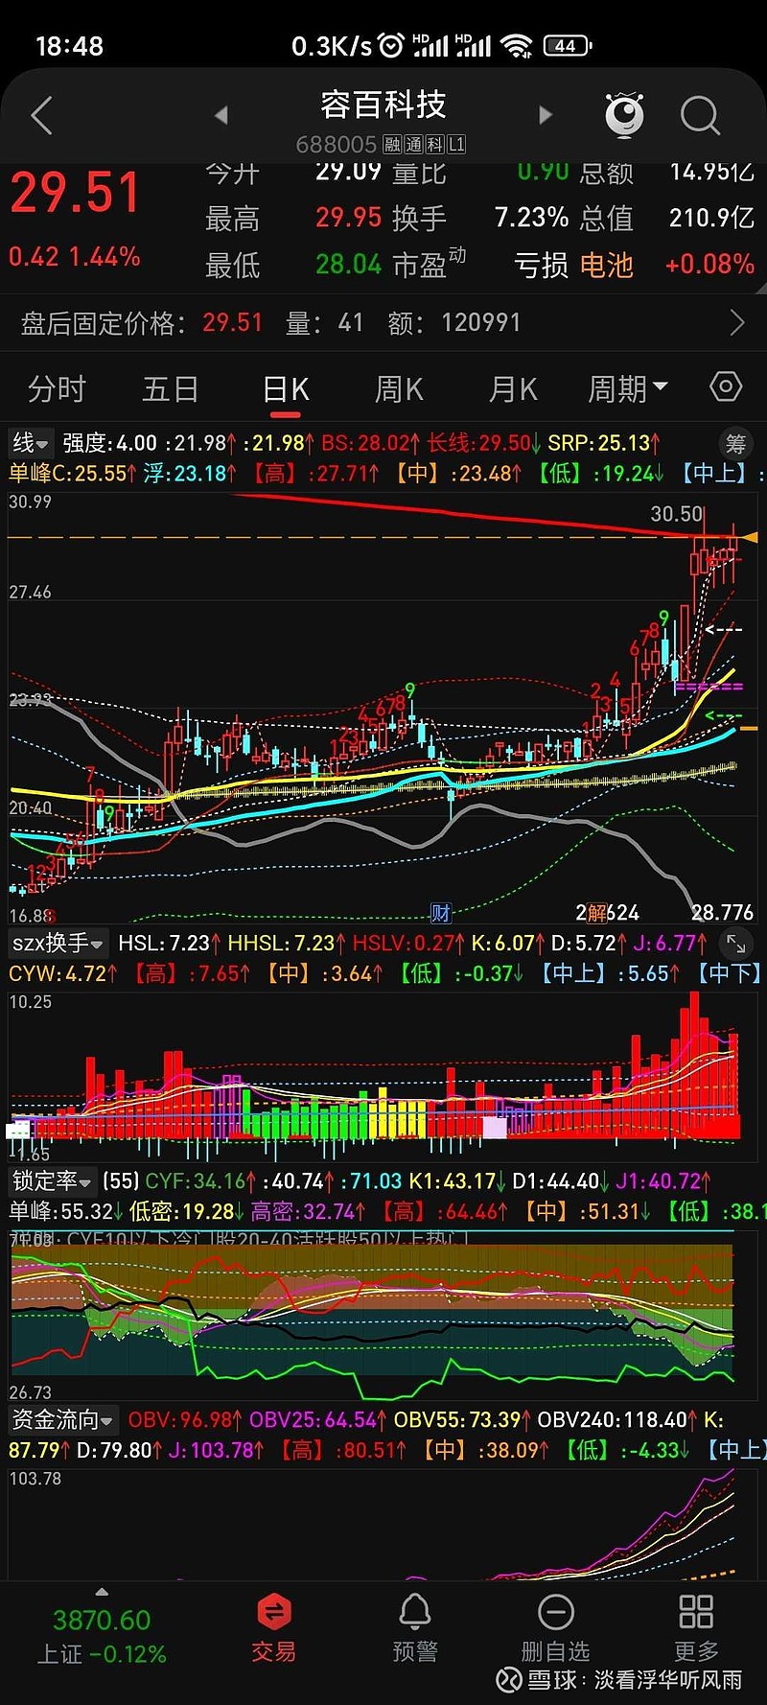The height and width of the screenshot is (1705, 767).
Task: Tap the 额: 120991 after-hours amount
Action: tap(454, 322)
